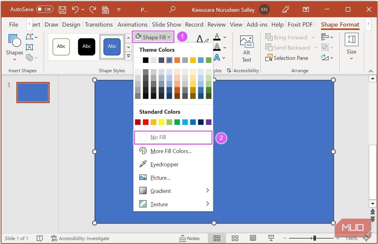Open the File tab
Screen dimensions: 378x244
click(14, 24)
